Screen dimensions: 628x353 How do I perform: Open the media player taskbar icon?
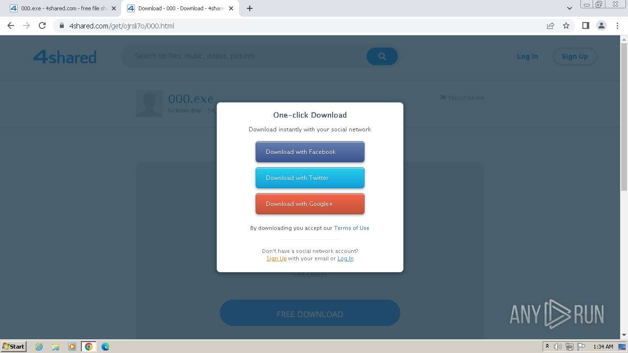pyautogui.click(x=72, y=347)
